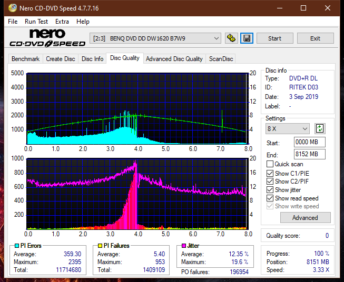Screen dimensions: 344x282
Task: Click the Position 8151 MB value
Action: tap(318, 262)
